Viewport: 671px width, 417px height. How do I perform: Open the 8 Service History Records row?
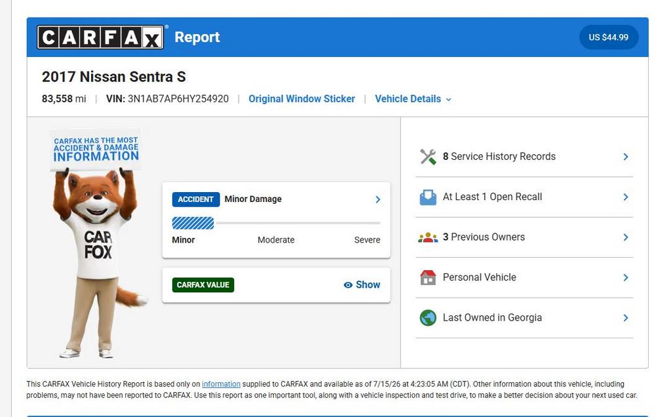(x=524, y=157)
